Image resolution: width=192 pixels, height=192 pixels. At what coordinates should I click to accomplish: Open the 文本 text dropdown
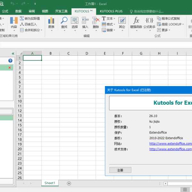[108, 19]
